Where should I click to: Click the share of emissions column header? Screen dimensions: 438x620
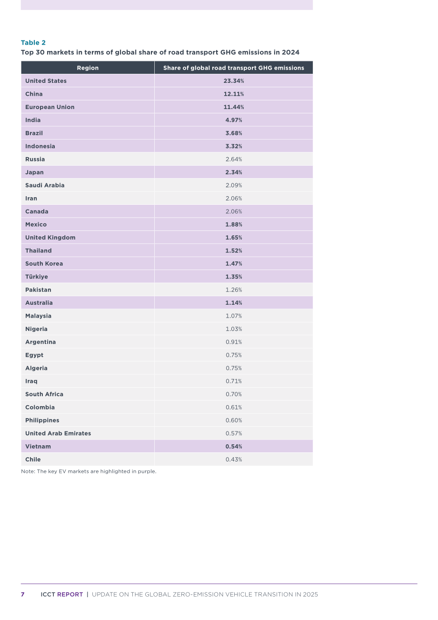(x=234, y=68)
